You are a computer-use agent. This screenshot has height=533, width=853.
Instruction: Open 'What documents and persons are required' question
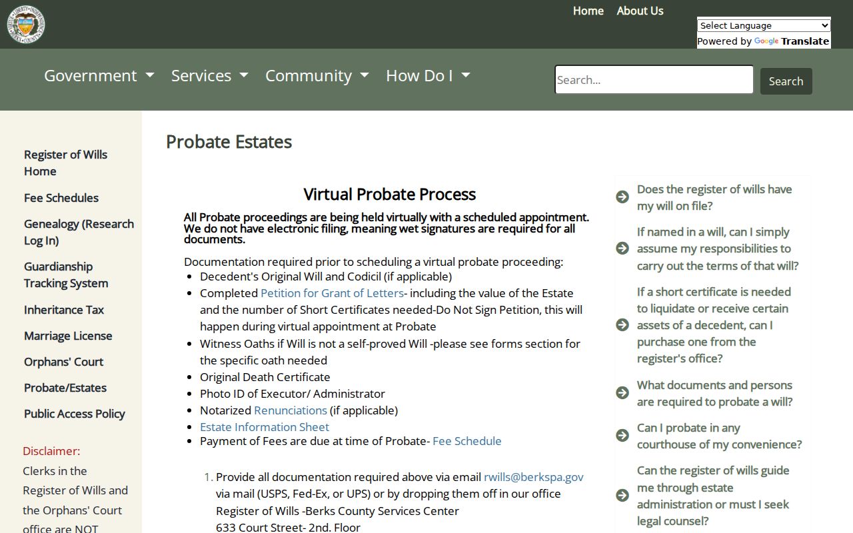(715, 393)
